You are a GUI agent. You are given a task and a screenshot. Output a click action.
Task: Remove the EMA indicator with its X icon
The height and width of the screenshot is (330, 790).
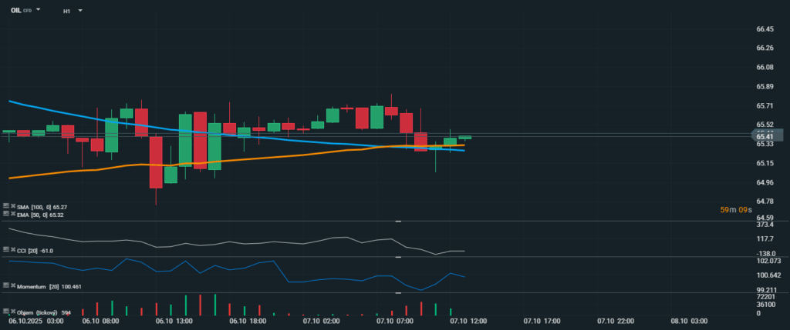(x=12, y=215)
